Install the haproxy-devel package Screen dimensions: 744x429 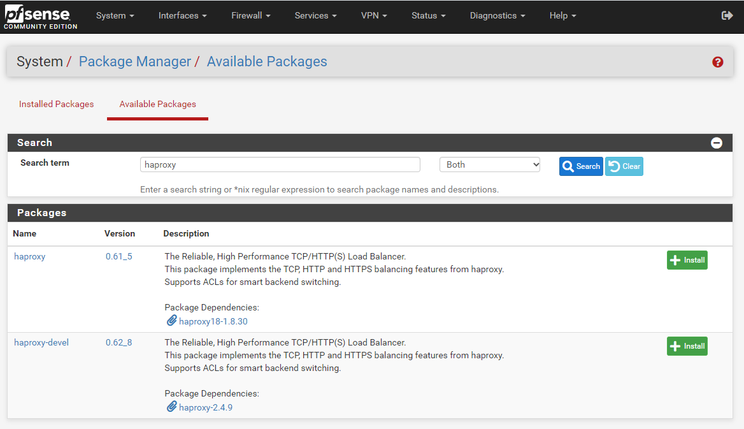point(687,346)
